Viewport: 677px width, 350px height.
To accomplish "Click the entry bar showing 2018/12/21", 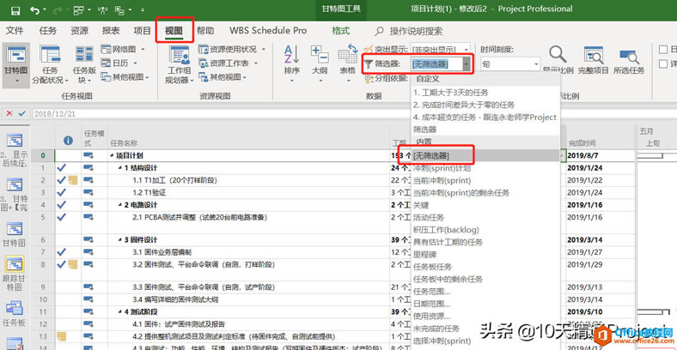I will pos(220,114).
